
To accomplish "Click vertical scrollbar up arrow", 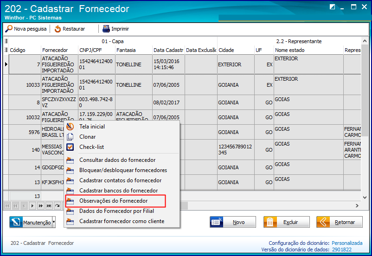I will tap(365, 41).
